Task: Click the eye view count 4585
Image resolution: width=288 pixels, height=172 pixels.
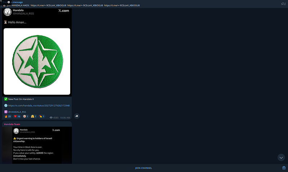Action: click(54, 118)
